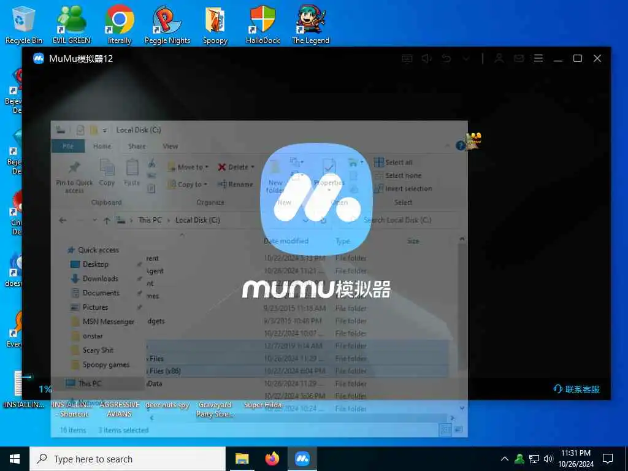Image resolution: width=628 pixels, height=471 pixels.
Task: Click the Copy ribbon button
Action: tap(107, 173)
